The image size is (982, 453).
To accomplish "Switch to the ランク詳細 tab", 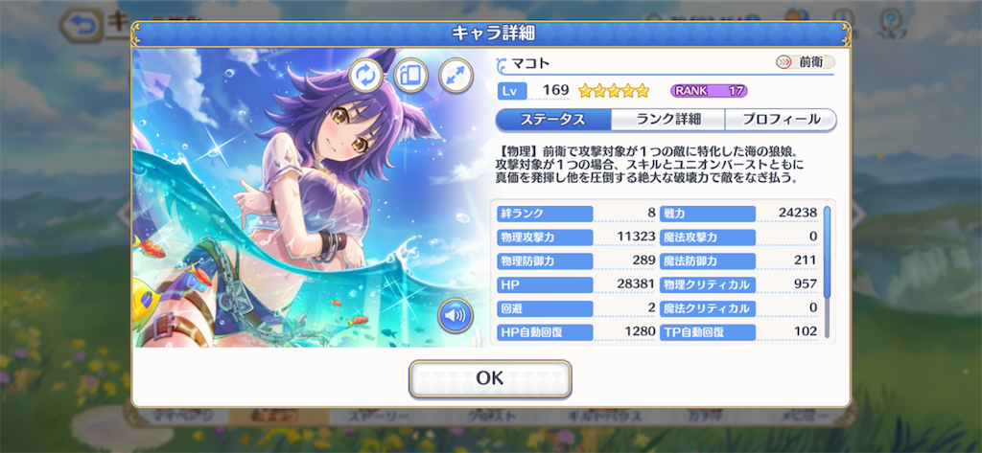I will click(x=667, y=120).
